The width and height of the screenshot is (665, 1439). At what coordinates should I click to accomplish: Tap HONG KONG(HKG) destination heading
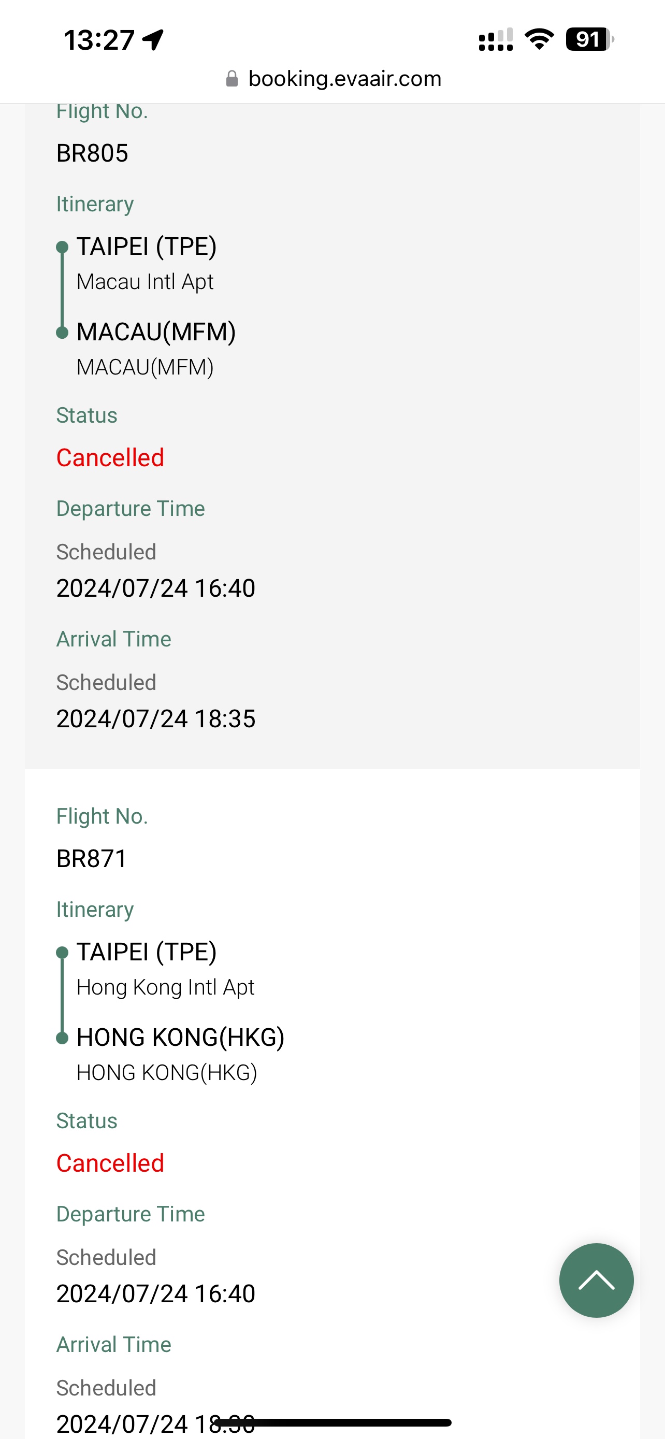point(180,1038)
